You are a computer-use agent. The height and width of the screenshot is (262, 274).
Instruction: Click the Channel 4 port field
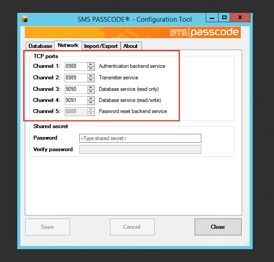point(76,100)
